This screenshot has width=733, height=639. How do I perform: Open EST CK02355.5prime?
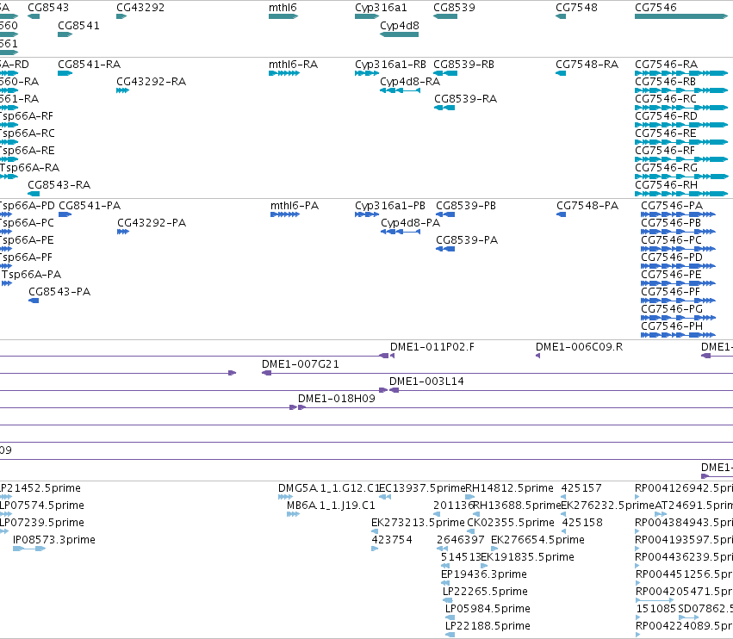pyautogui.click(x=511, y=523)
